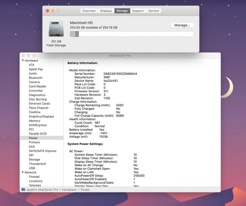Select Card Reader in the sidebar
The width and height of the screenshot is (246, 206).
(38, 86)
